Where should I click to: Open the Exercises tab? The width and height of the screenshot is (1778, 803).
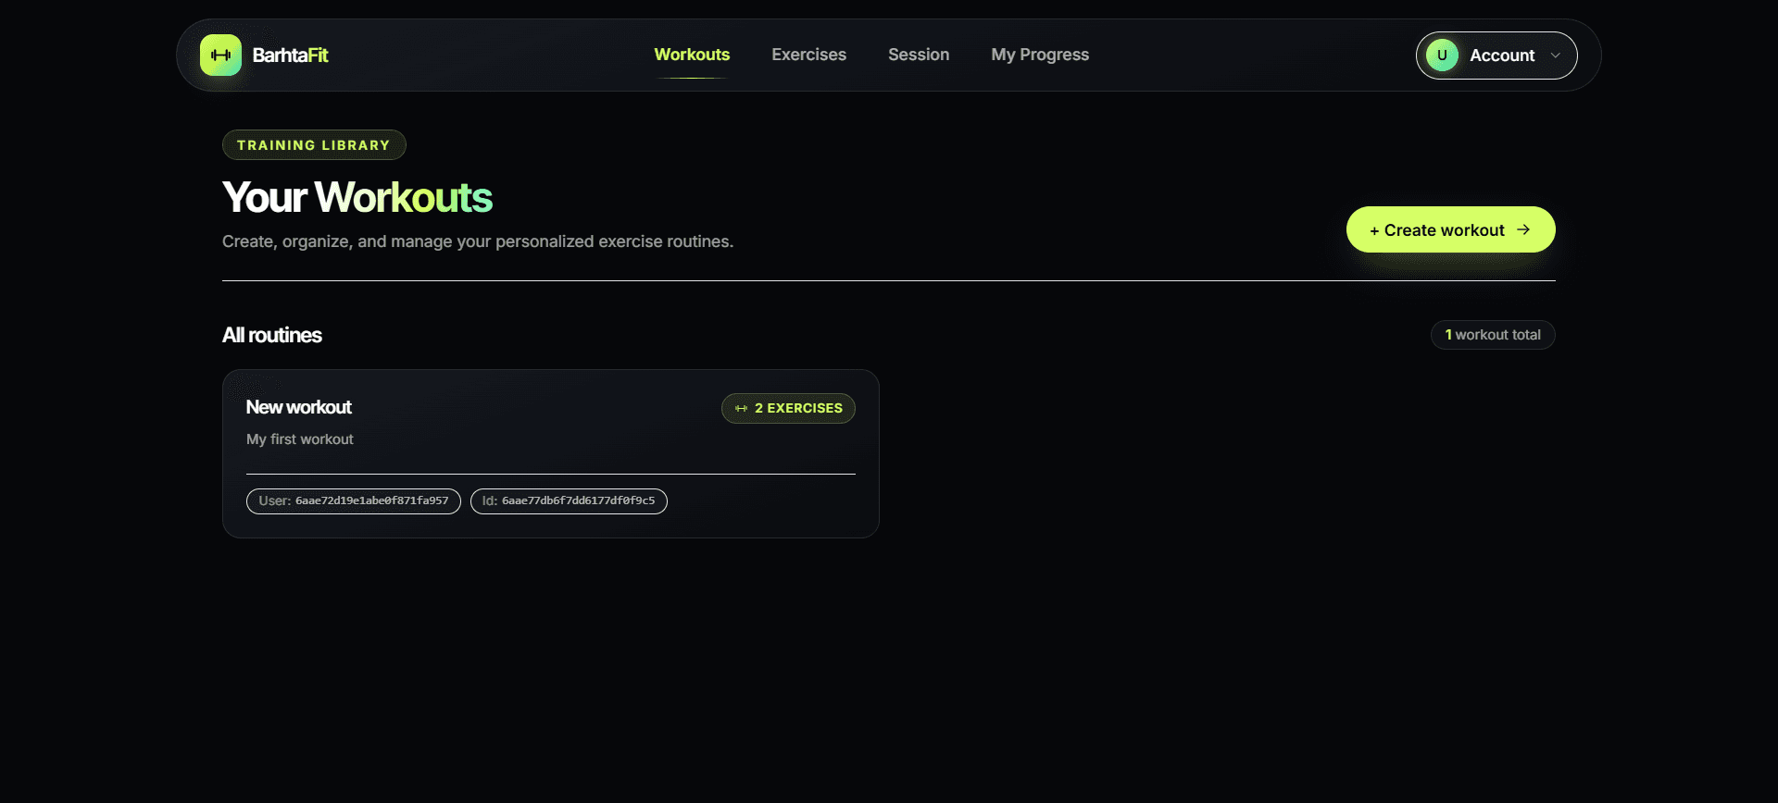pos(808,55)
